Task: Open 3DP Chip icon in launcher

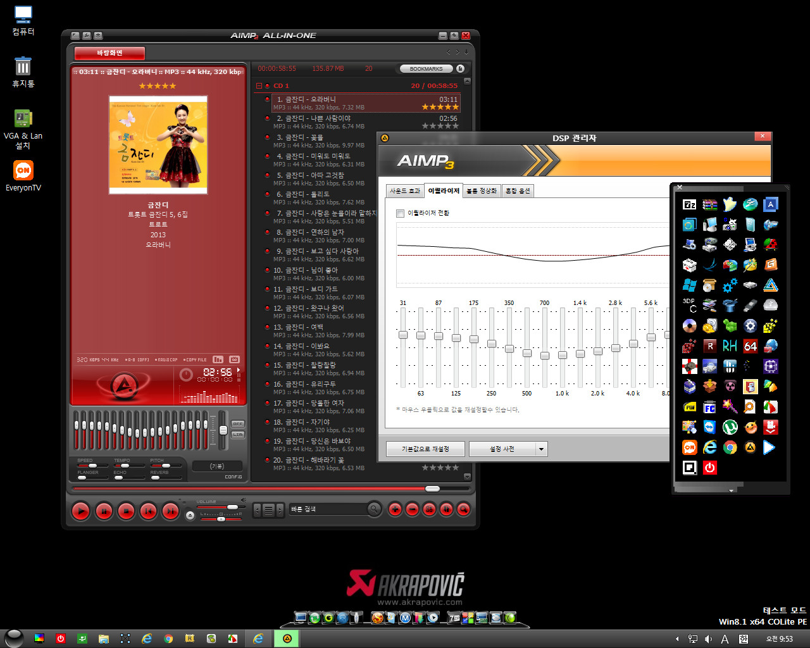Action: pyautogui.click(x=689, y=306)
